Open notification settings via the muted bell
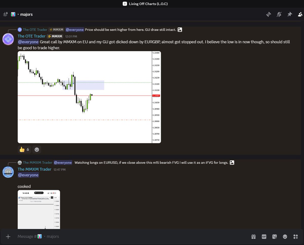This screenshot has height=245, width=304. (x=279, y=14)
